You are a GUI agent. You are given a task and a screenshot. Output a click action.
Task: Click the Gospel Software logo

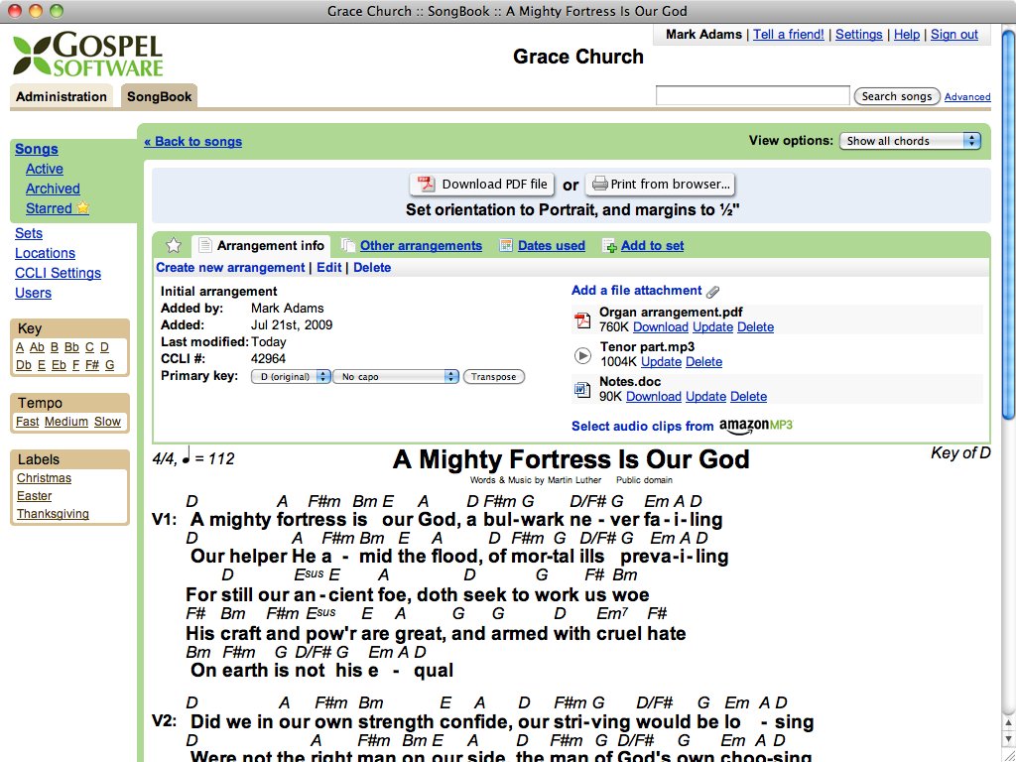point(88,56)
